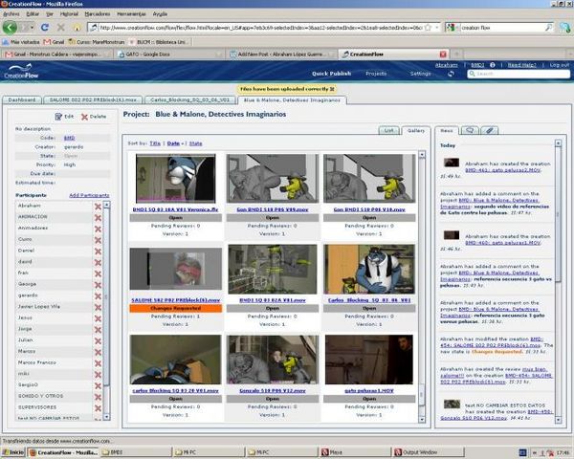
Task: Open Projects in the header navigation
Action: 376,74
